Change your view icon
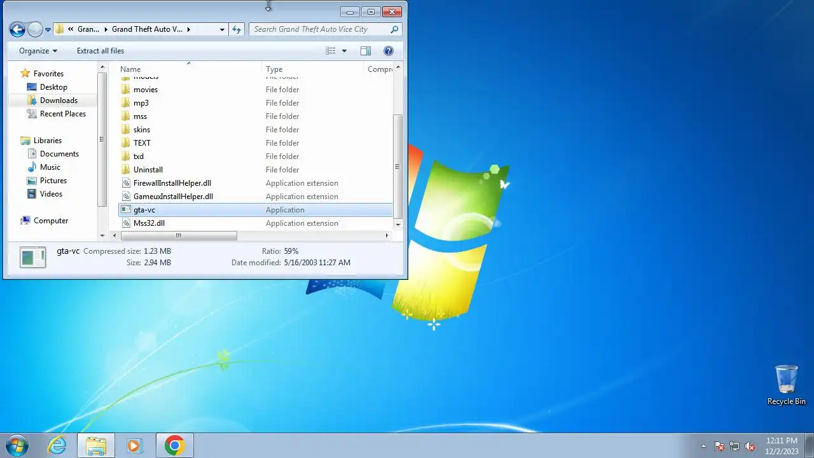The height and width of the screenshot is (458, 814). (x=330, y=51)
